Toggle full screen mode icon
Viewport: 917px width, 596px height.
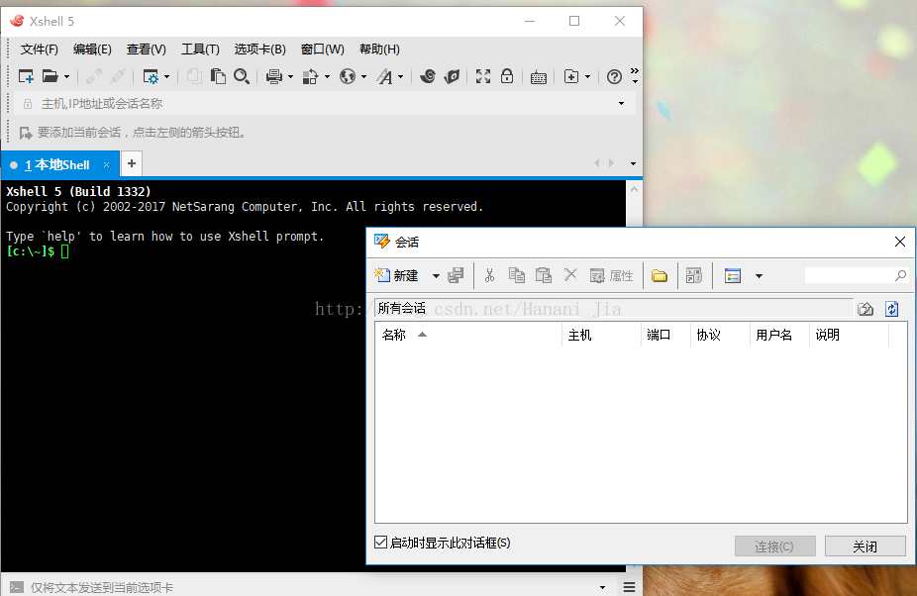click(x=483, y=76)
